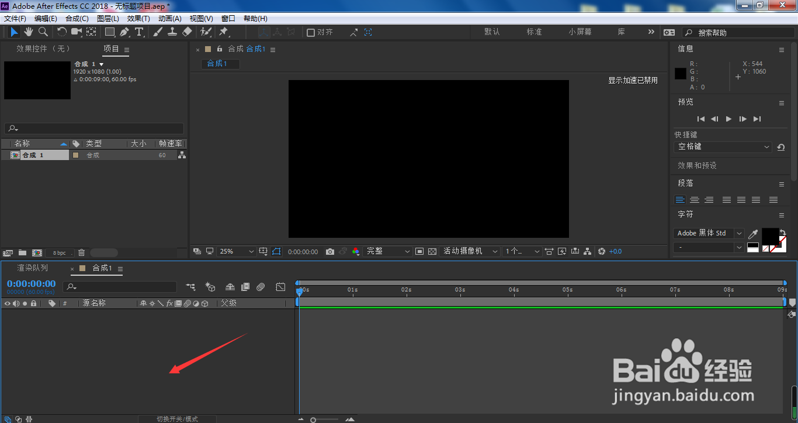Switch to the 小屏幕 workspace
This screenshot has width=798, height=423.
click(580, 32)
